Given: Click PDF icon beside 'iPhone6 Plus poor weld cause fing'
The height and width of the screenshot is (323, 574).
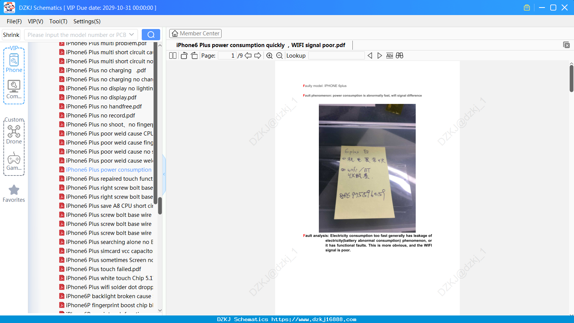Looking at the screenshot, I should click(x=62, y=142).
